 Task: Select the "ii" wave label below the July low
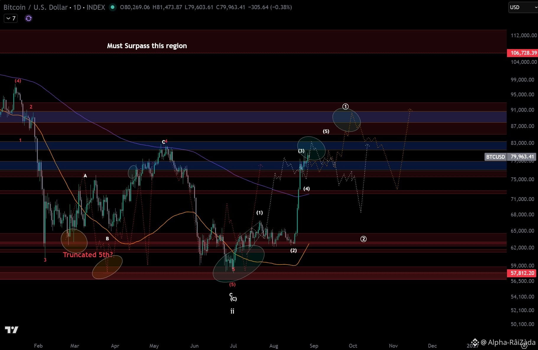pyautogui.click(x=233, y=311)
